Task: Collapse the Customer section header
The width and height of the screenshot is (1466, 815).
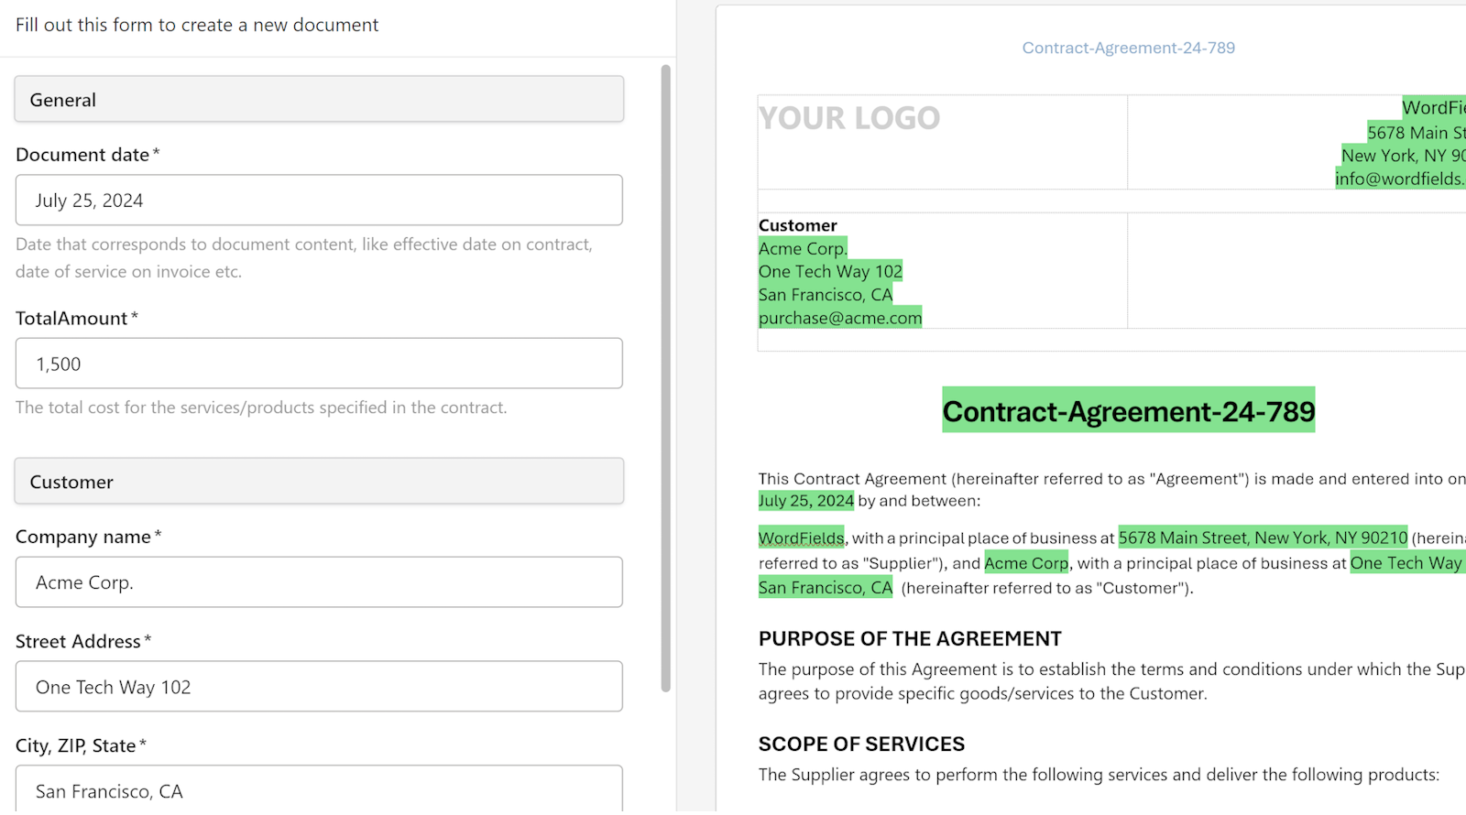Action: point(319,481)
